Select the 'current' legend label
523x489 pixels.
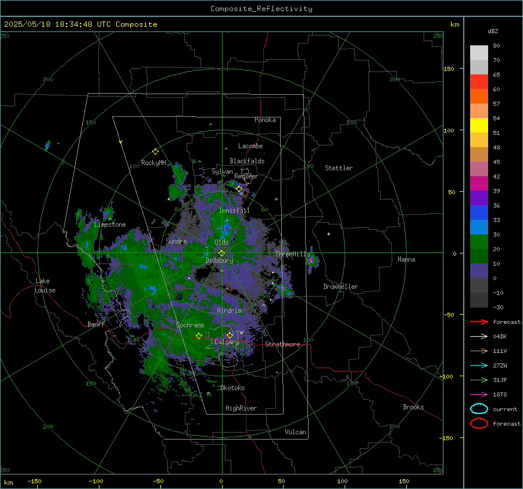coord(505,409)
